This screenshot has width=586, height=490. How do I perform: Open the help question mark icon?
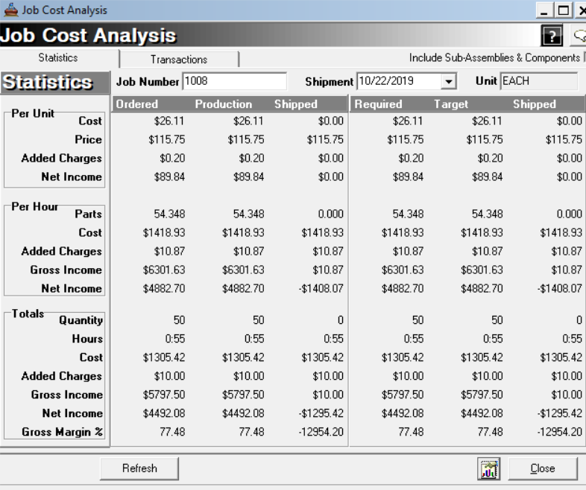[x=552, y=36]
